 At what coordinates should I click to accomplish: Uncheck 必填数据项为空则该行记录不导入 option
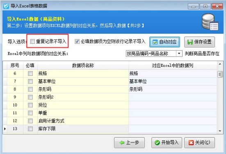click(77, 41)
